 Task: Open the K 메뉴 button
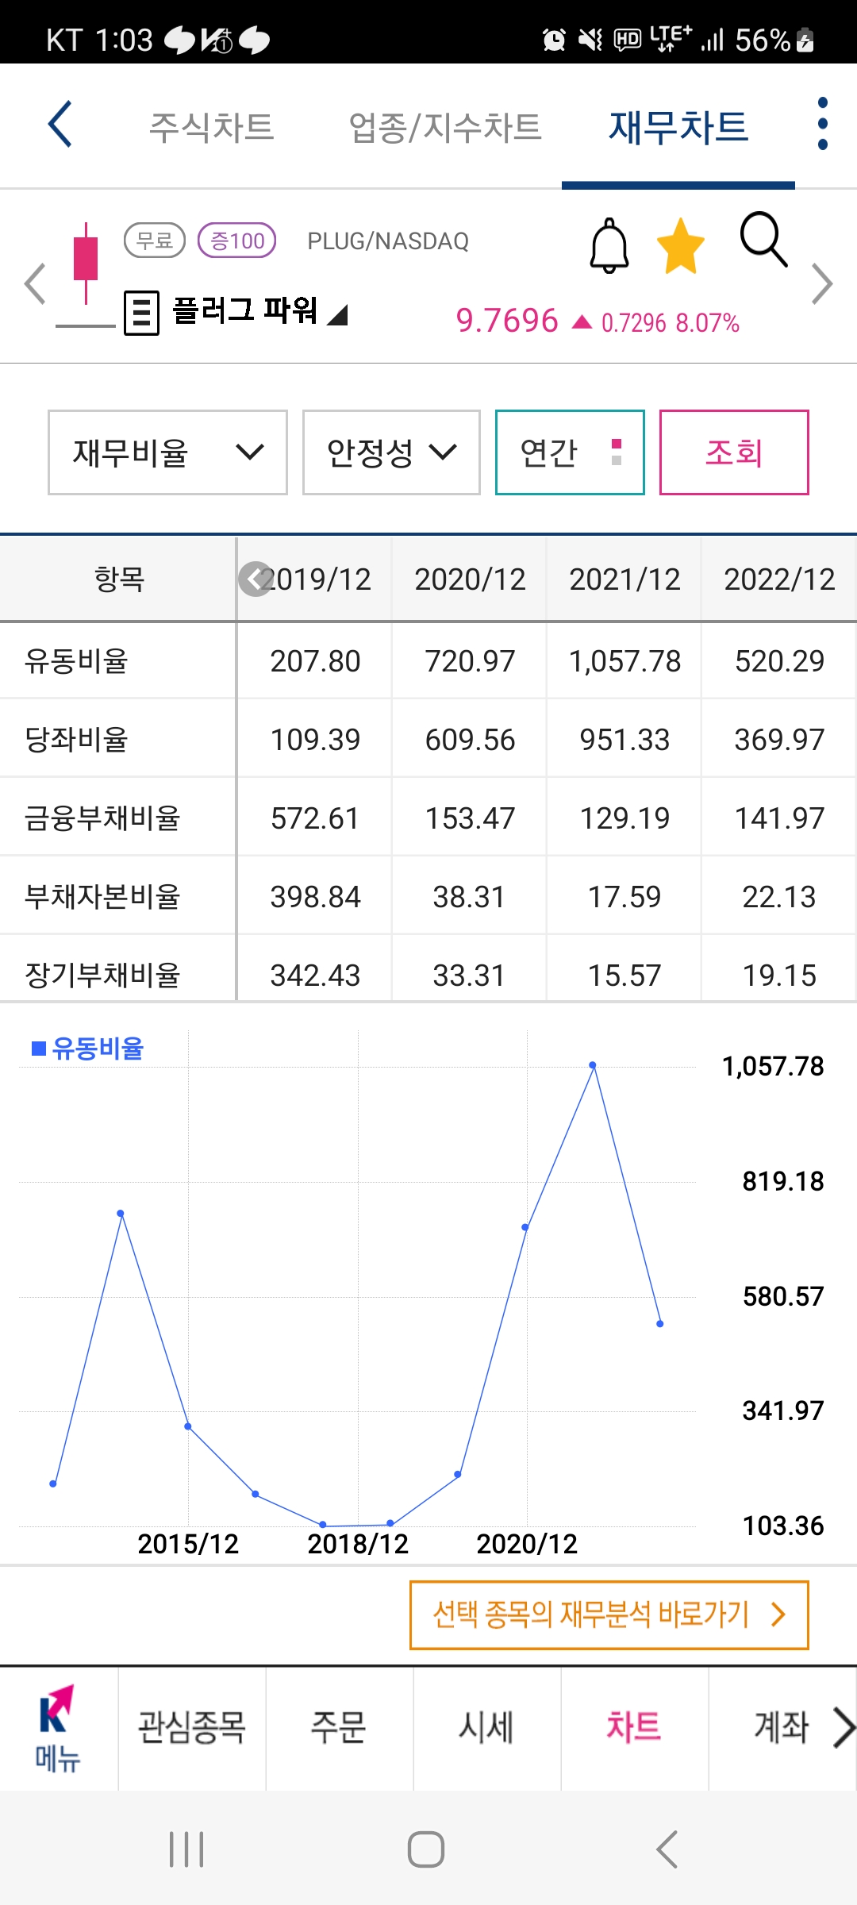tap(58, 1728)
